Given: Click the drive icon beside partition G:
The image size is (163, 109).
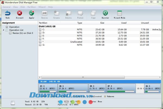Looking at the screenshot, I should pyautogui.click(x=40, y=45).
